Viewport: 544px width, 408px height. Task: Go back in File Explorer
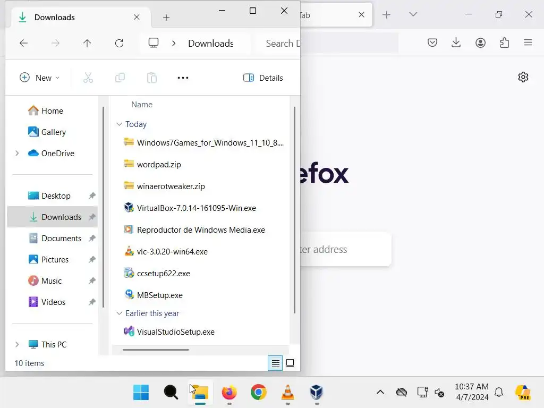click(23, 43)
